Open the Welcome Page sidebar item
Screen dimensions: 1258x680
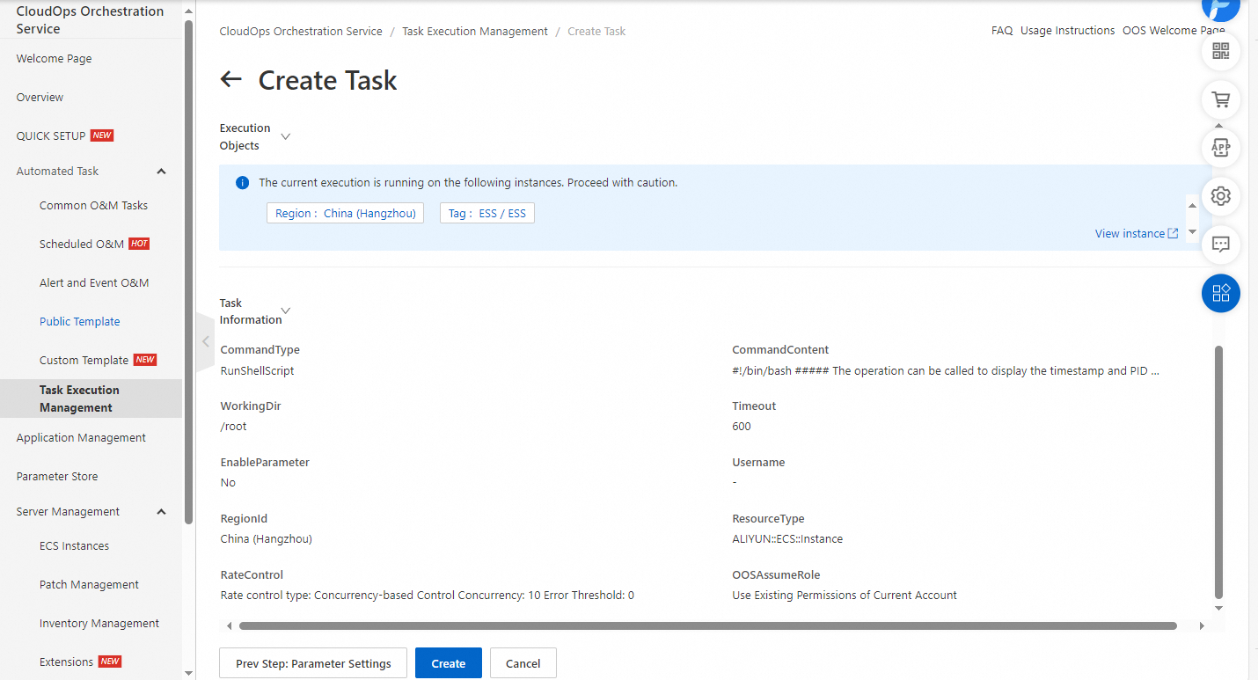[54, 59]
